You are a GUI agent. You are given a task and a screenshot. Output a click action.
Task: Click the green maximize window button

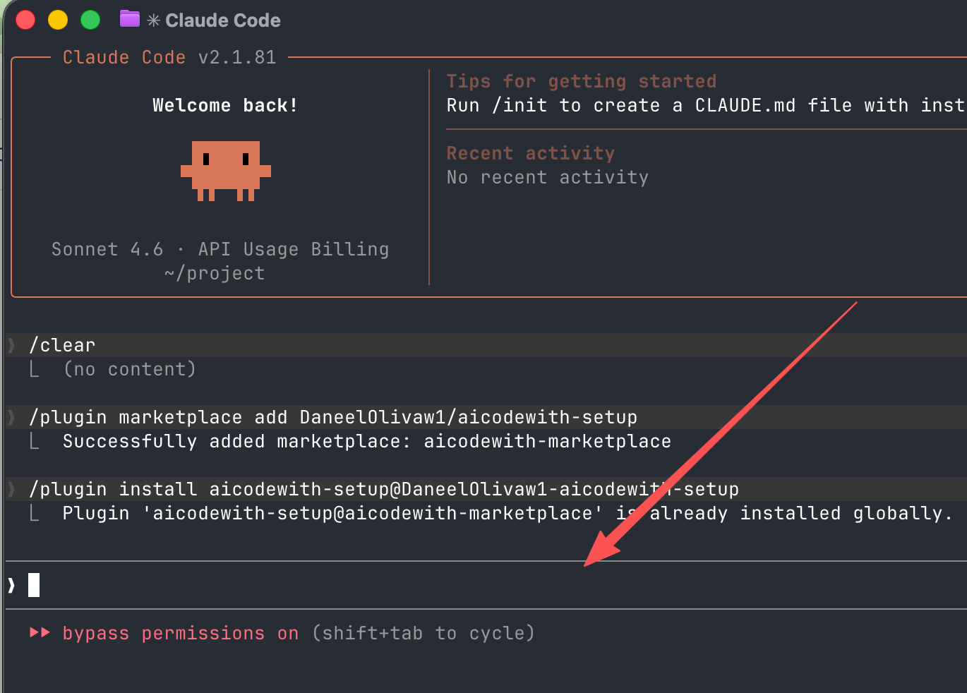[90, 20]
